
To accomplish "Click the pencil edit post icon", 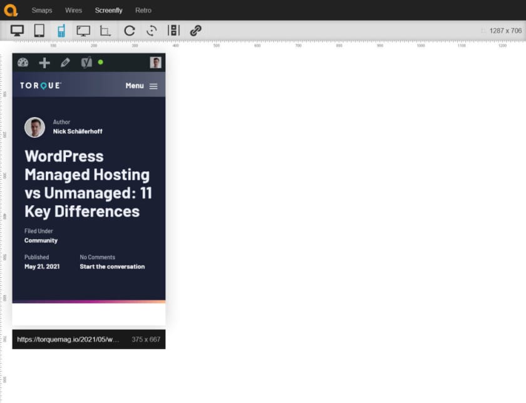I will pyautogui.click(x=65, y=63).
